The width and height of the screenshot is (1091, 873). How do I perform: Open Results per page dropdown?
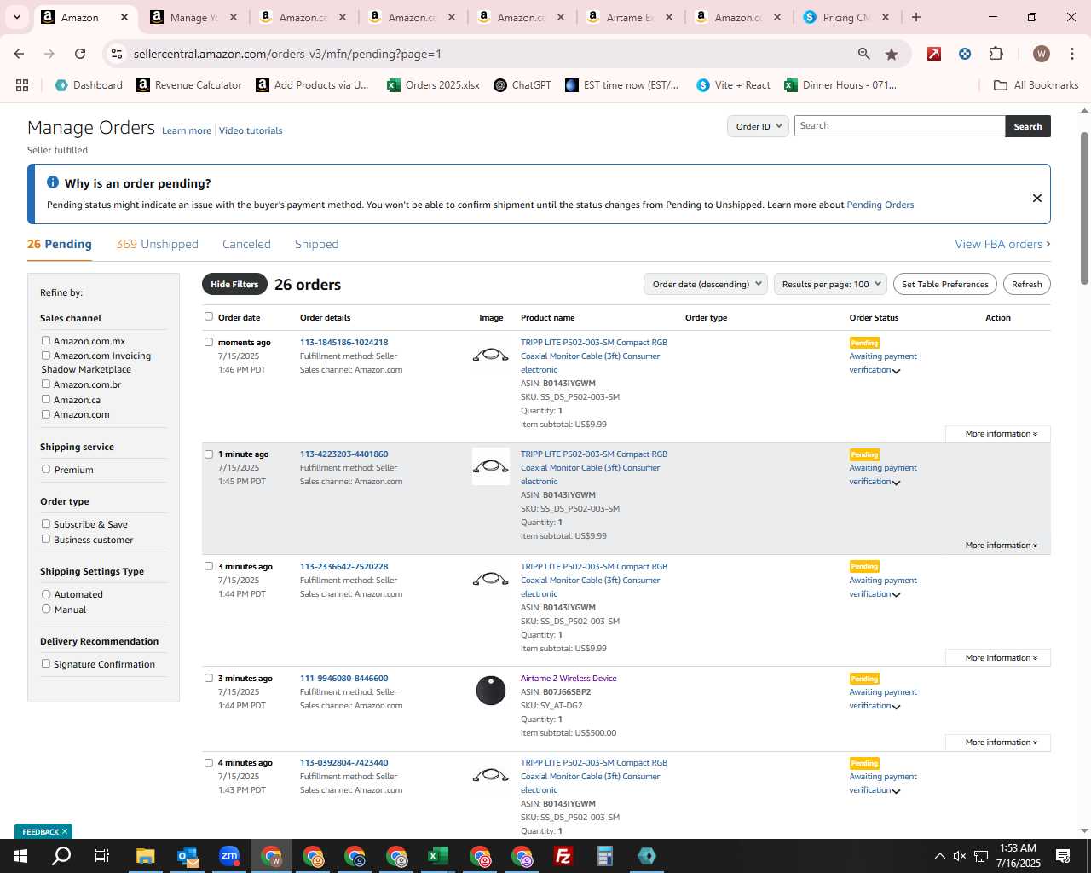[x=831, y=284]
